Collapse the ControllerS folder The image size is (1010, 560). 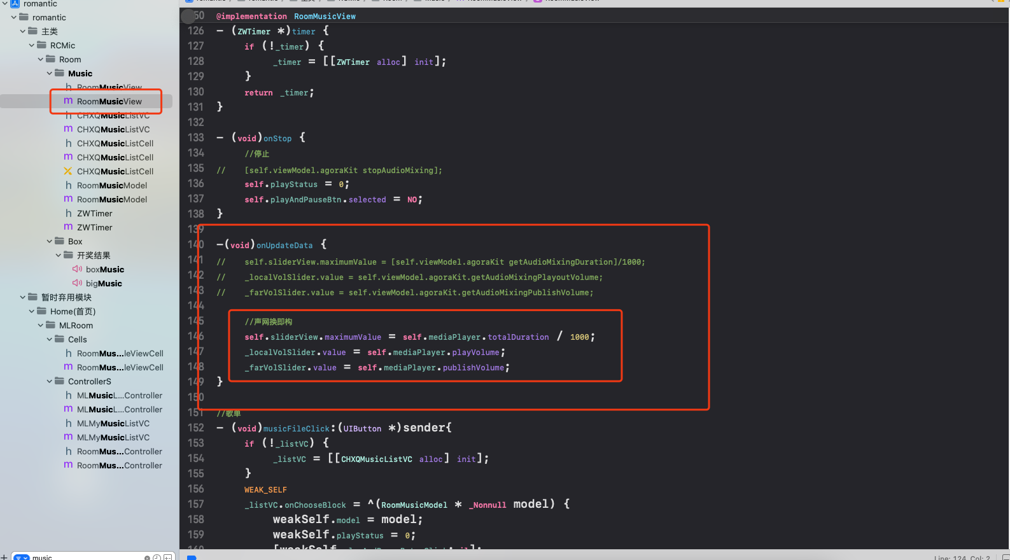pos(50,381)
